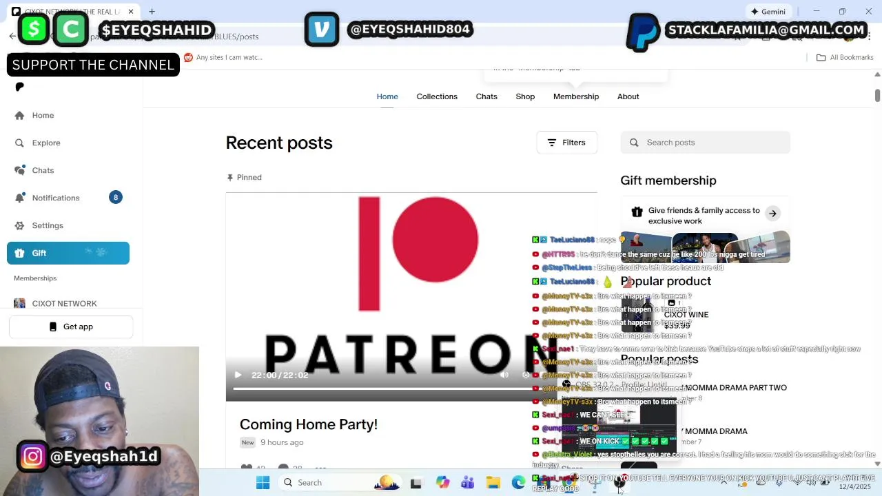Switch to the Home creator tab
The width and height of the screenshot is (882, 496).
coord(387,96)
